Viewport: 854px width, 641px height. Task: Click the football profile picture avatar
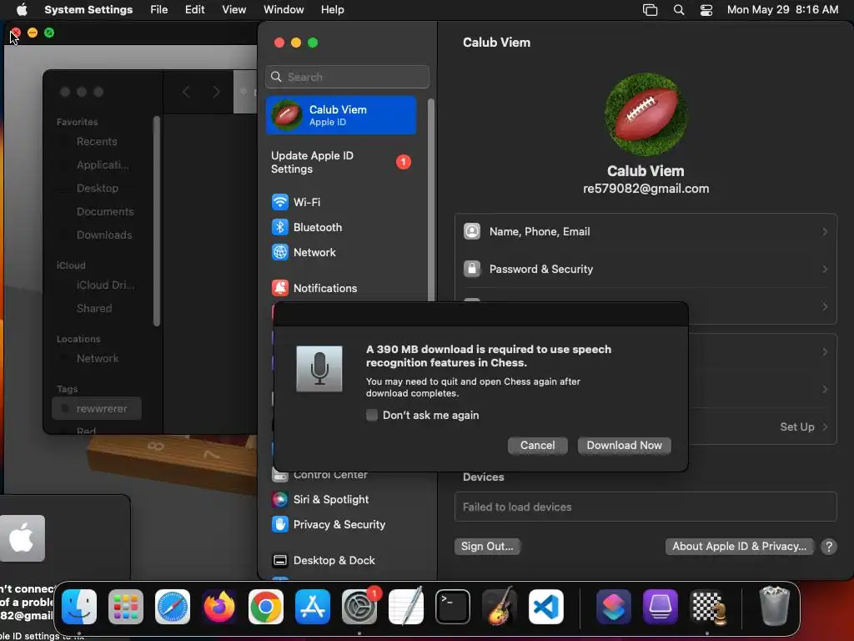pyautogui.click(x=646, y=114)
